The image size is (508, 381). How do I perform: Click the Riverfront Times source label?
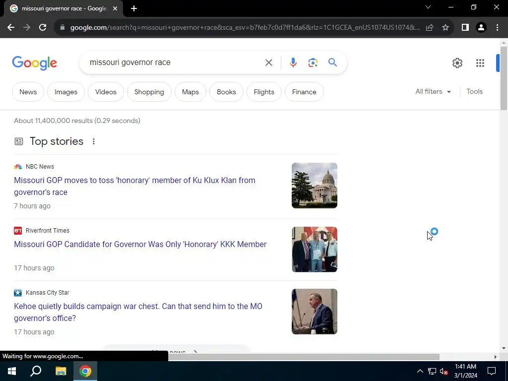47,231
